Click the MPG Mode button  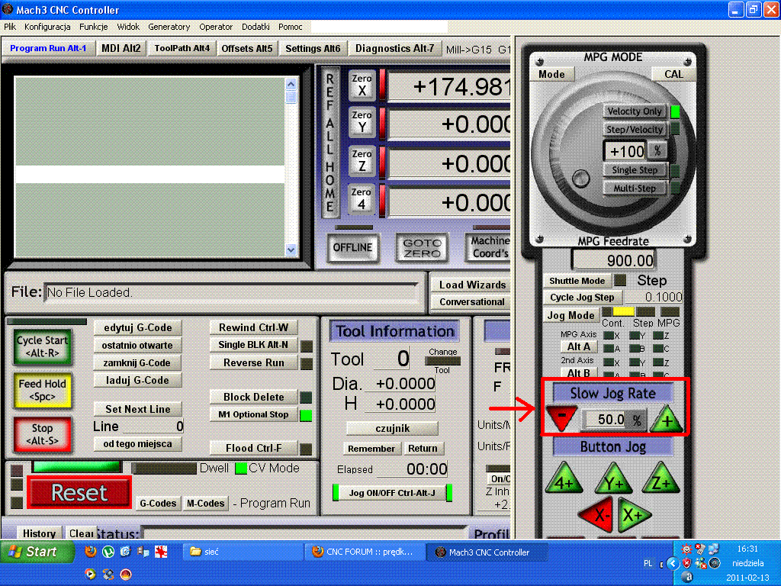552,74
